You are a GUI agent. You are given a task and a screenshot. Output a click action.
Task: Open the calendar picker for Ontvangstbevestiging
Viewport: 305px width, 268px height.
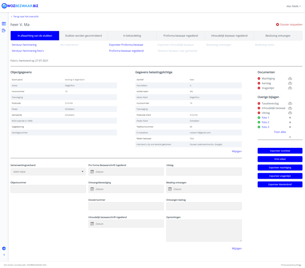(x=92, y=189)
